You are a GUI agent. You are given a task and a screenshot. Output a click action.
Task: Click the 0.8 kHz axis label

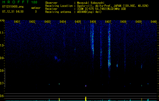pos(2,71)
